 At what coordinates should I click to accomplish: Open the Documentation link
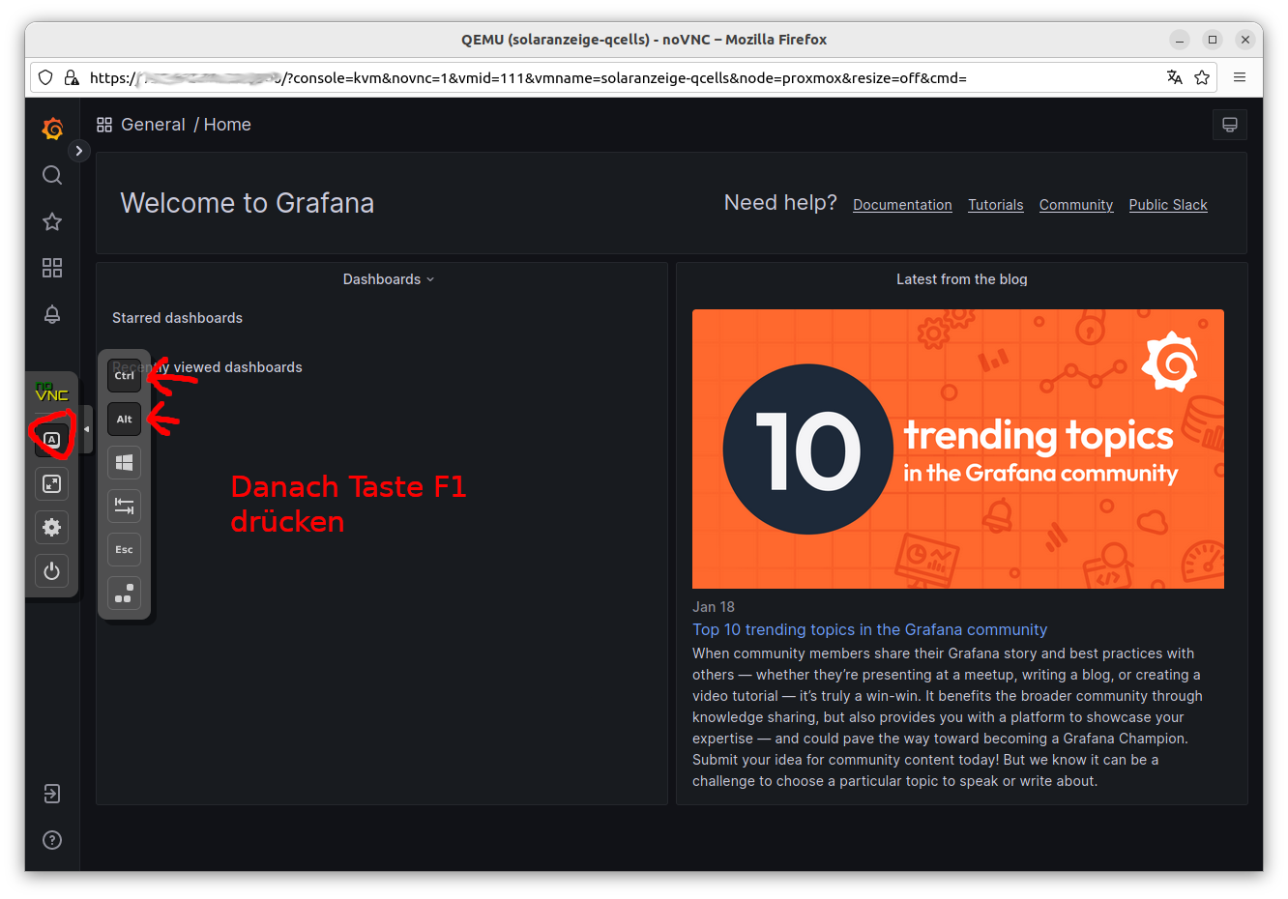pyautogui.click(x=902, y=205)
